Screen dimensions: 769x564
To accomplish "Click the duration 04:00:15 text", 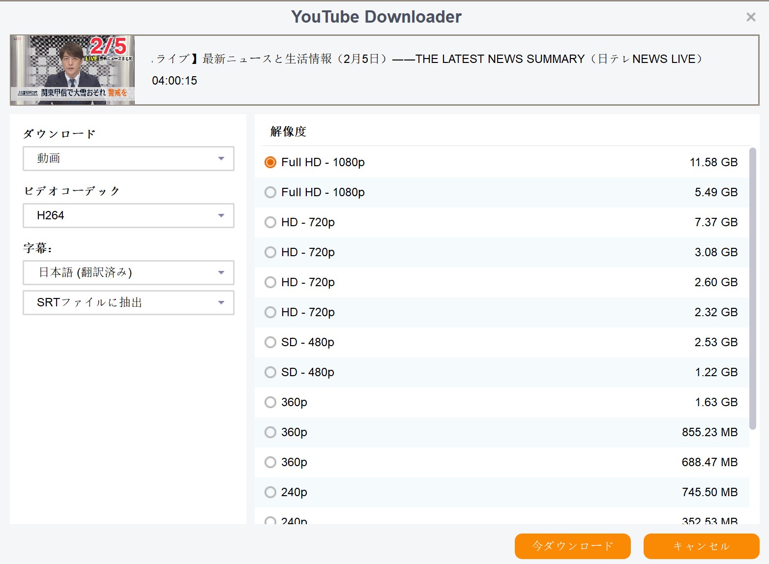I will 175,81.
